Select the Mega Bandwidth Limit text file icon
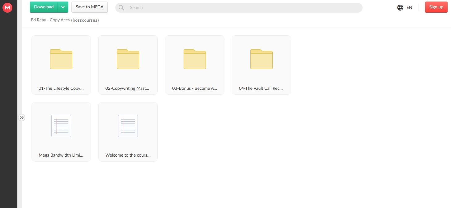451x208 pixels. click(x=61, y=126)
